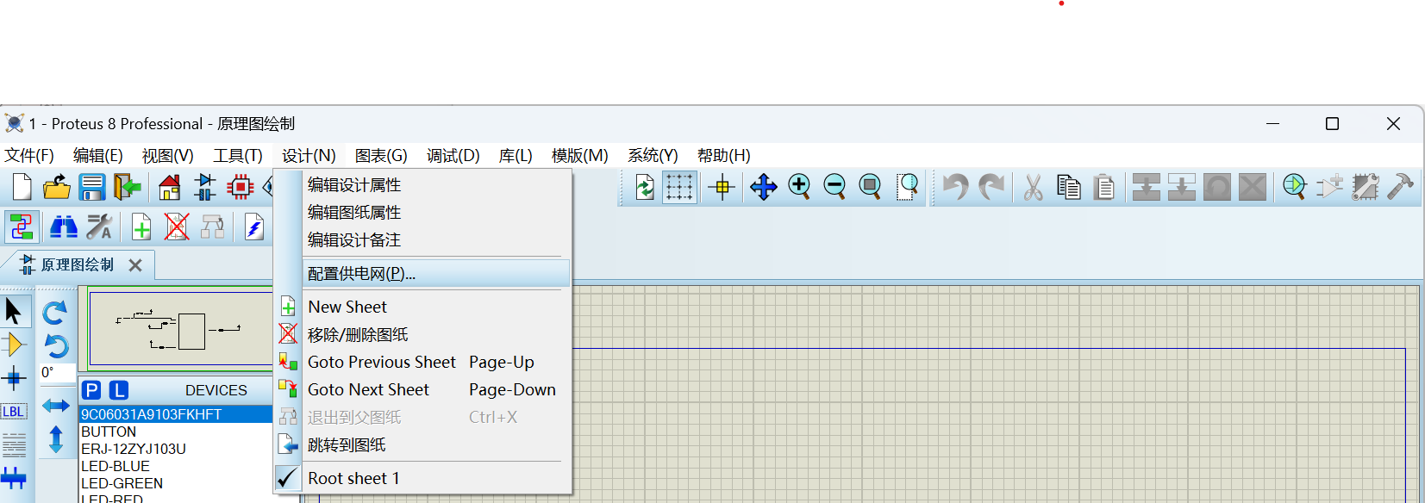
Task: Click the binoculars Search and Tag icon
Action: tap(64, 227)
